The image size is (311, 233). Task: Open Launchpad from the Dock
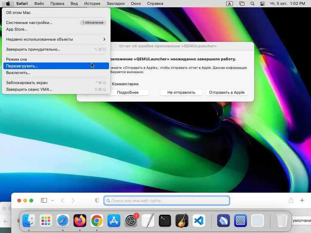pyautogui.click(x=46, y=221)
